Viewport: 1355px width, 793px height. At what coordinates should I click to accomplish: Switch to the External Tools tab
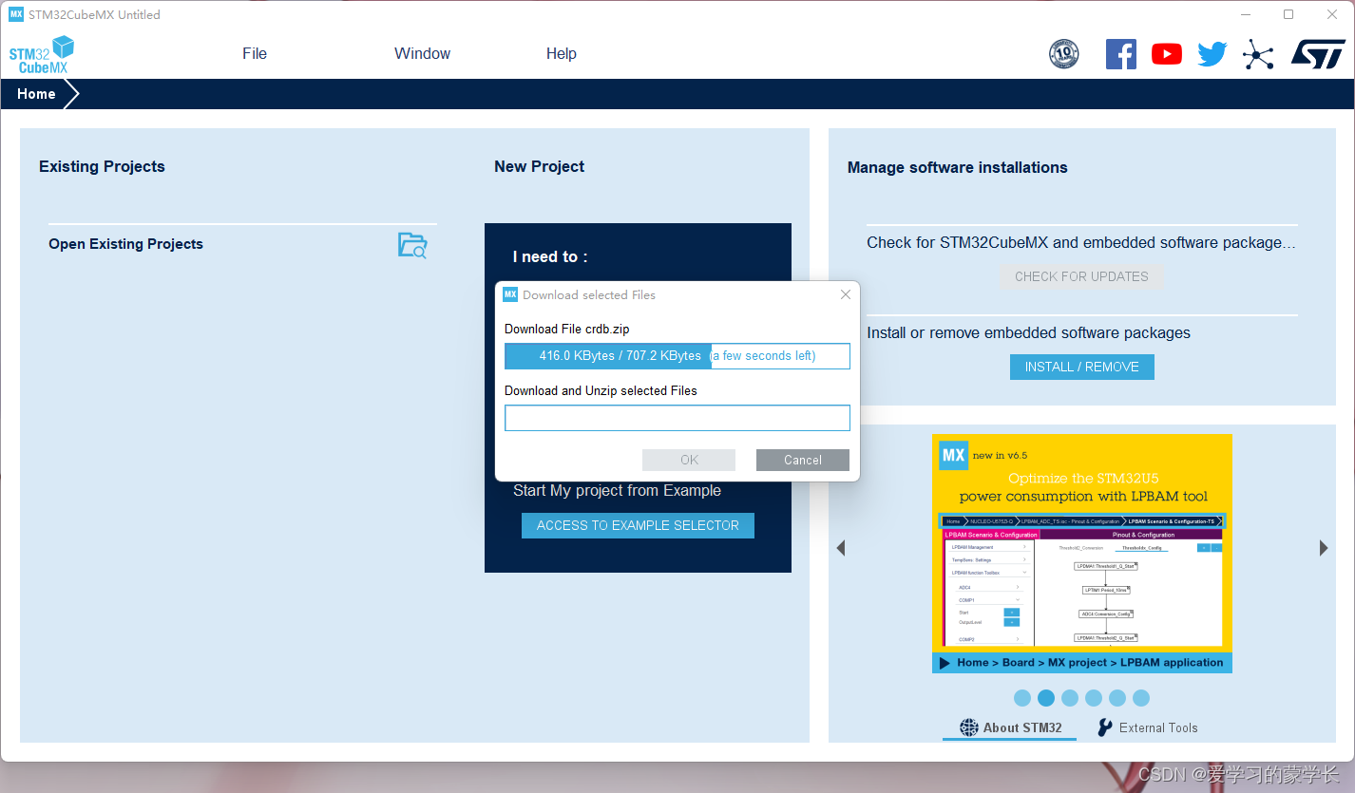1147,727
